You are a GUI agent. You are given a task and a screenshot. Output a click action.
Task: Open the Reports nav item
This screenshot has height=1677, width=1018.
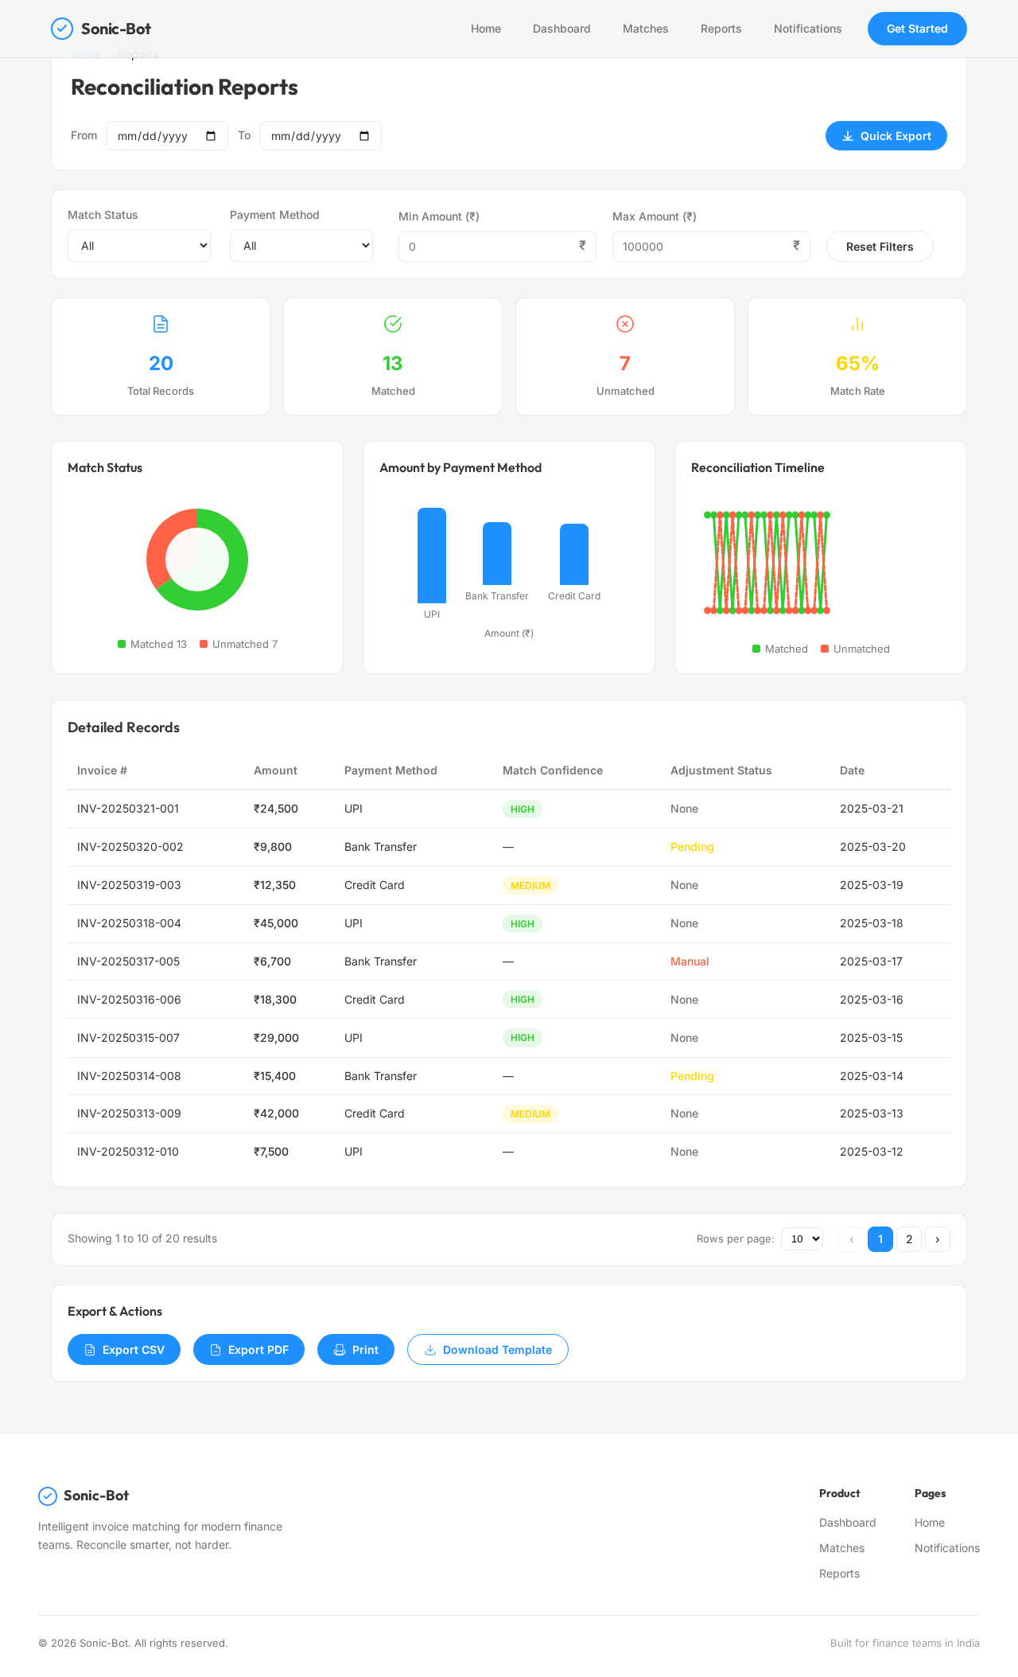coord(721,29)
